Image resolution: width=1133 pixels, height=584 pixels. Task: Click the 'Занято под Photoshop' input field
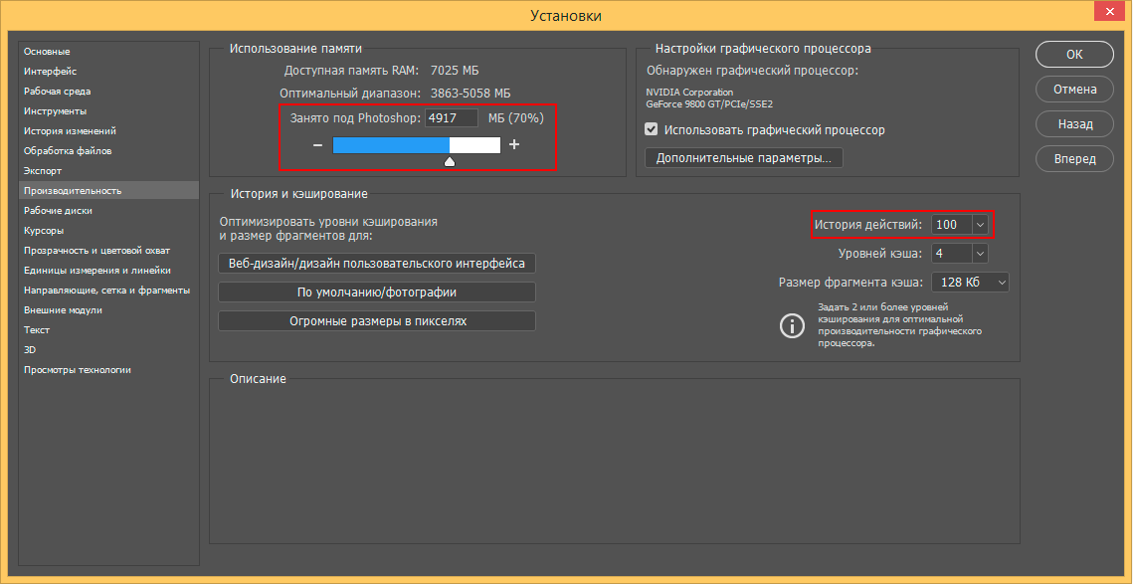(x=451, y=117)
